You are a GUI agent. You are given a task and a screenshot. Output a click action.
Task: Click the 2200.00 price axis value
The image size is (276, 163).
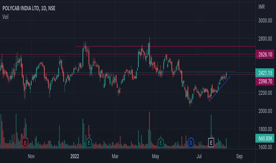click(x=265, y=93)
